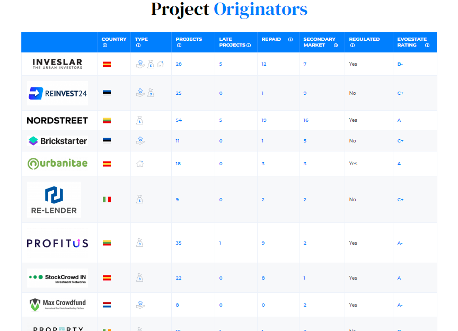458x331 pixels.
Task: Click the Projects column header
Action: [x=193, y=42]
